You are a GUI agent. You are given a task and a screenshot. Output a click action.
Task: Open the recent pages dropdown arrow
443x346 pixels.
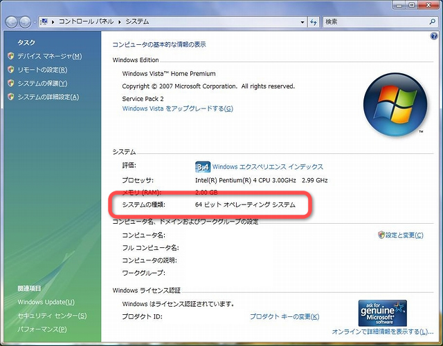pyautogui.click(x=35, y=22)
